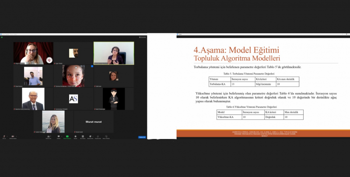
Task: Expand video options arrow beside camera
Action: (17, 135)
